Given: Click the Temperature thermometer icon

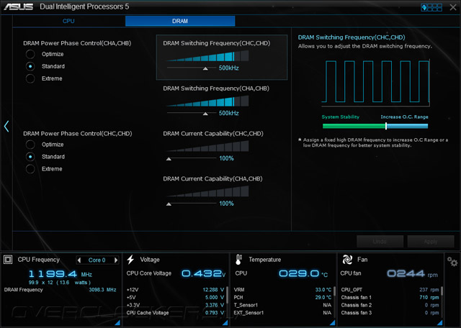Looking at the screenshot, I should 238,260.
